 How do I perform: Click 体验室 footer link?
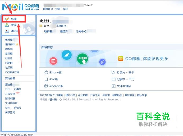click(106, 95)
